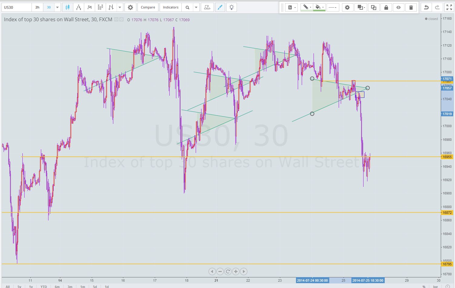This screenshot has width=455, height=288.
Task: Toggle the drawing brush tool
Action: coord(220,7)
